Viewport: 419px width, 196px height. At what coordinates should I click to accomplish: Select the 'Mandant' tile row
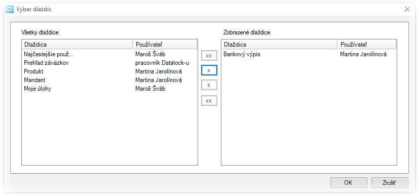(109, 80)
